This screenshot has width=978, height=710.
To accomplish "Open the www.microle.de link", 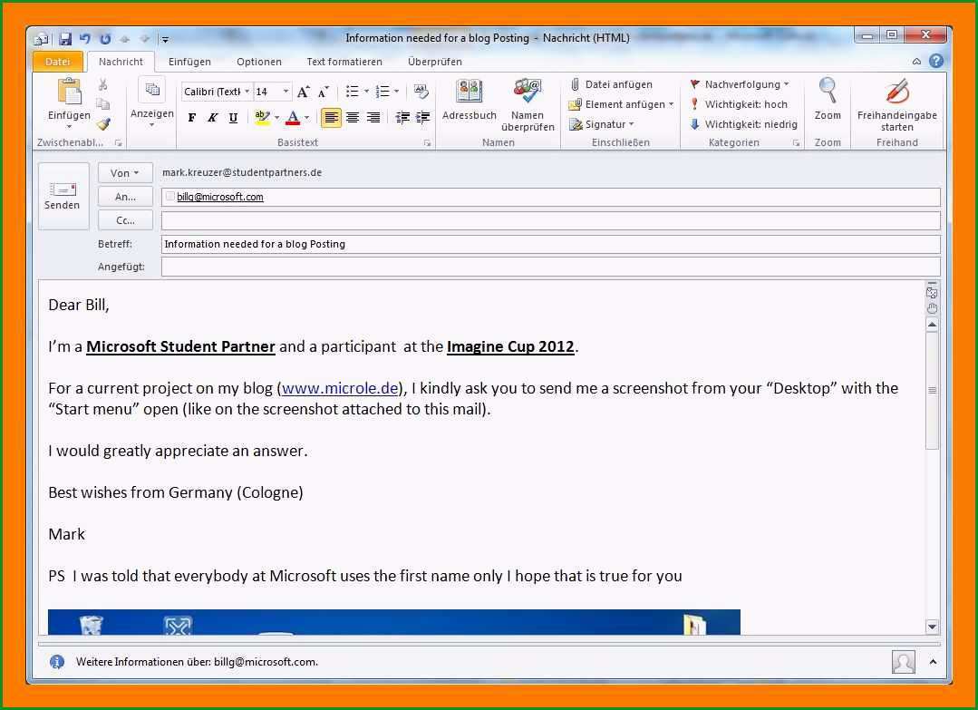I will tap(340, 388).
